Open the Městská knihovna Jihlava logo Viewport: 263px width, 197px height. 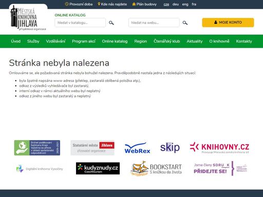pyautogui.click(x=28, y=18)
